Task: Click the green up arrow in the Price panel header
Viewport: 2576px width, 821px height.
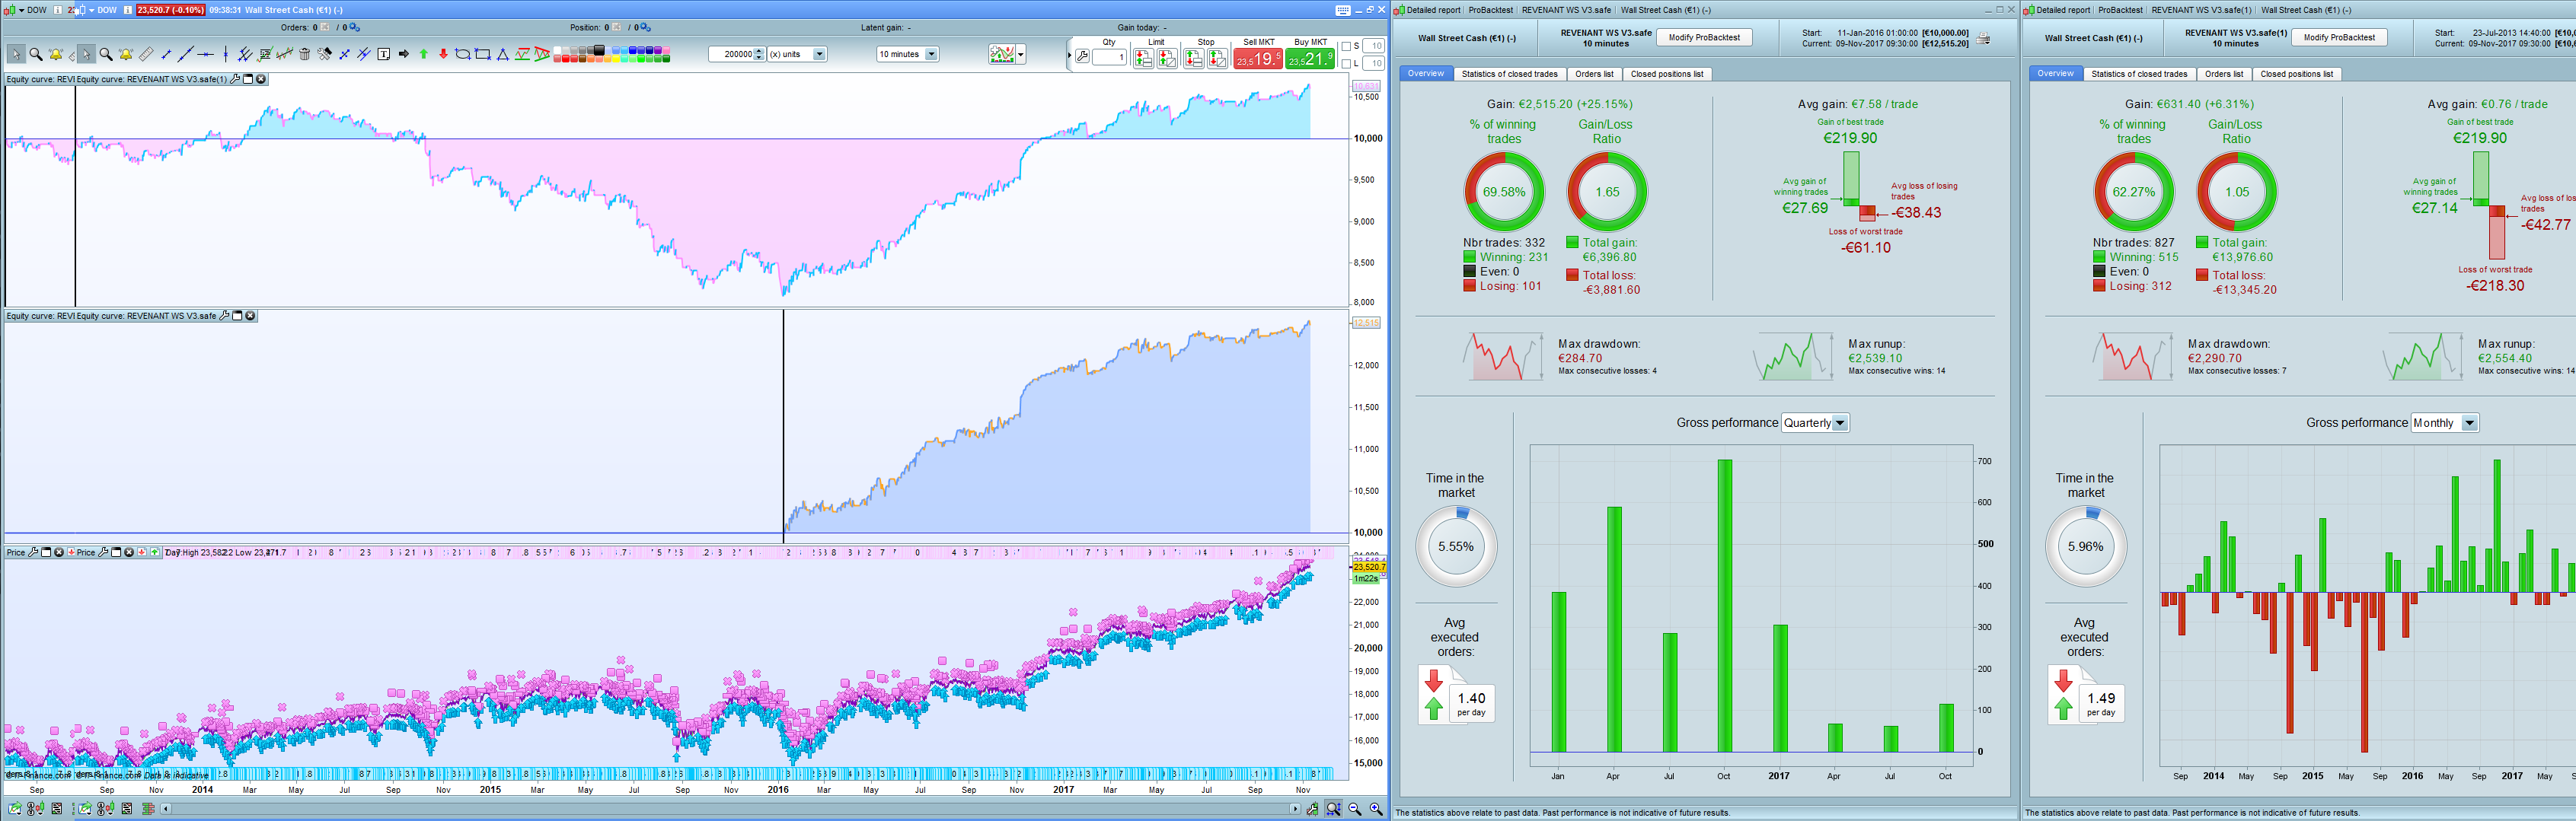Action: 154,552
